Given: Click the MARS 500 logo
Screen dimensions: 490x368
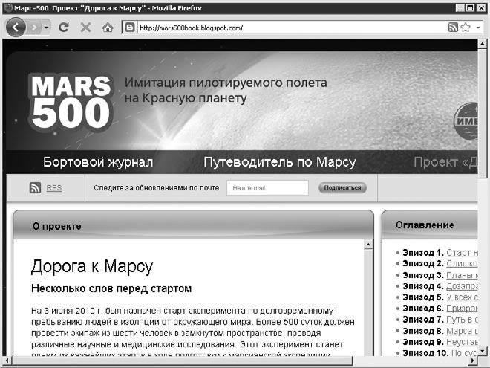Looking at the screenshot, I should pyautogui.click(x=71, y=102).
